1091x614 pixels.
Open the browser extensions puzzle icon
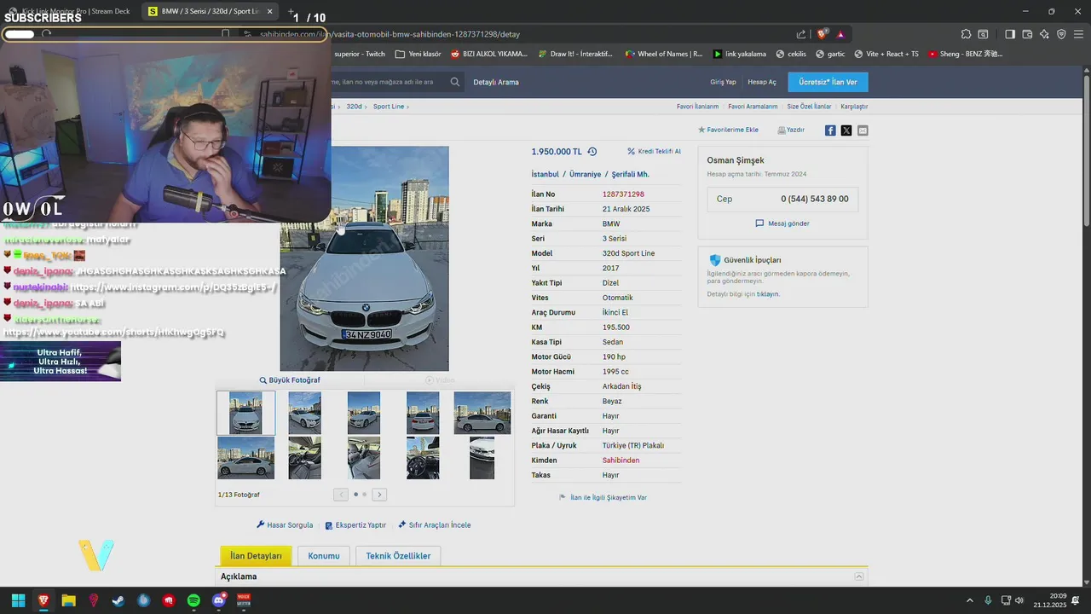(966, 34)
